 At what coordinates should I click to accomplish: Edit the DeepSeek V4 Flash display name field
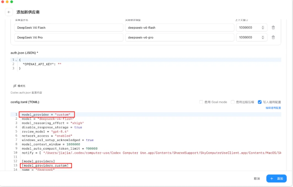point(69,27)
